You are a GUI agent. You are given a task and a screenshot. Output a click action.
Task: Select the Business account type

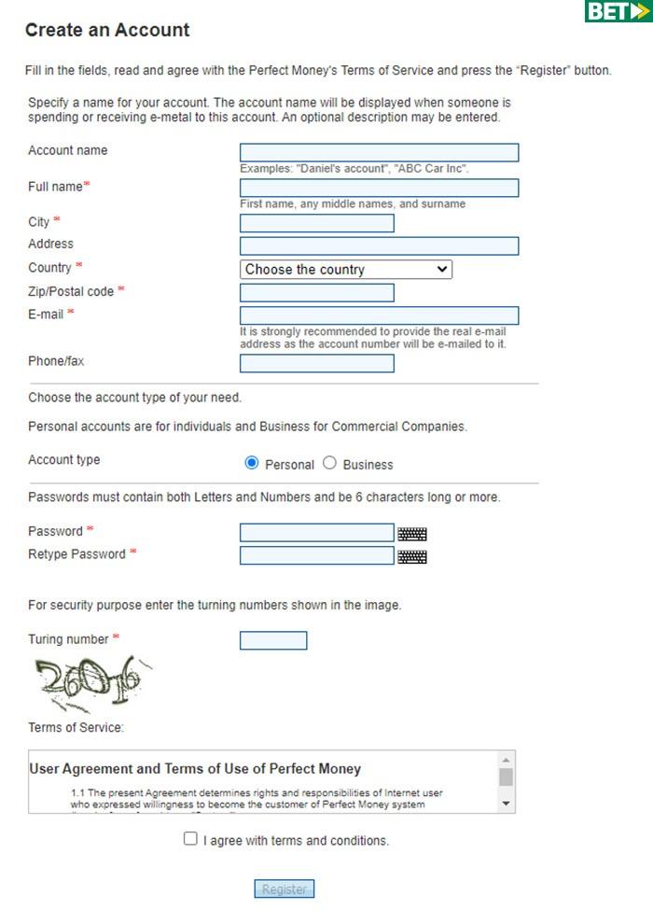click(329, 464)
